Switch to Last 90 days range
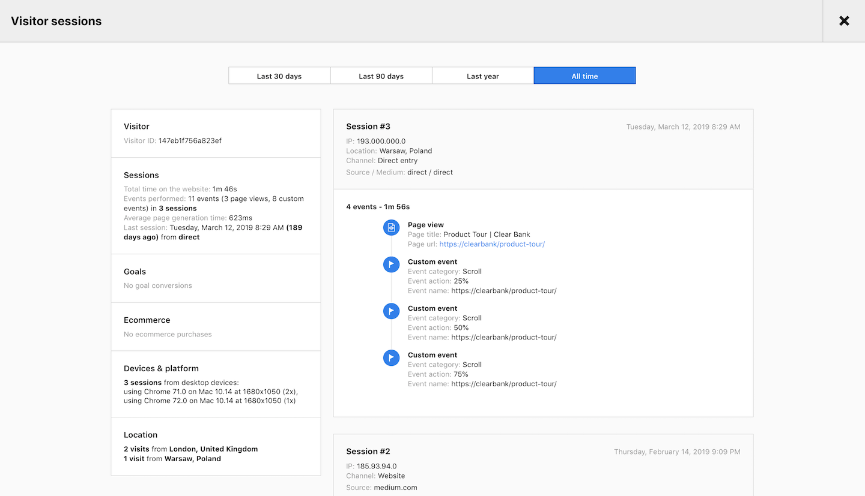The width and height of the screenshot is (865, 496). [x=381, y=76]
